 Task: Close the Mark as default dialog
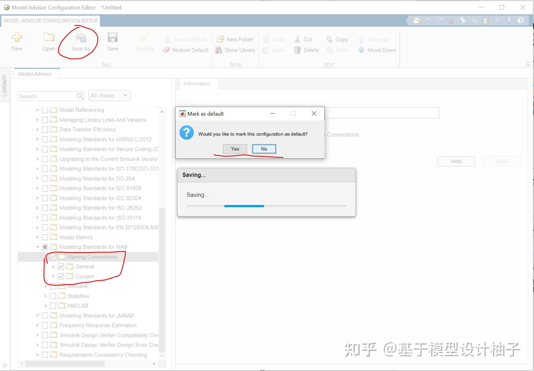click(314, 114)
